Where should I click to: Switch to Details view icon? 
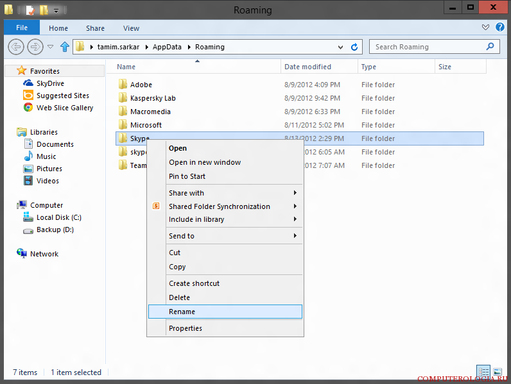click(x=483, y=372)
